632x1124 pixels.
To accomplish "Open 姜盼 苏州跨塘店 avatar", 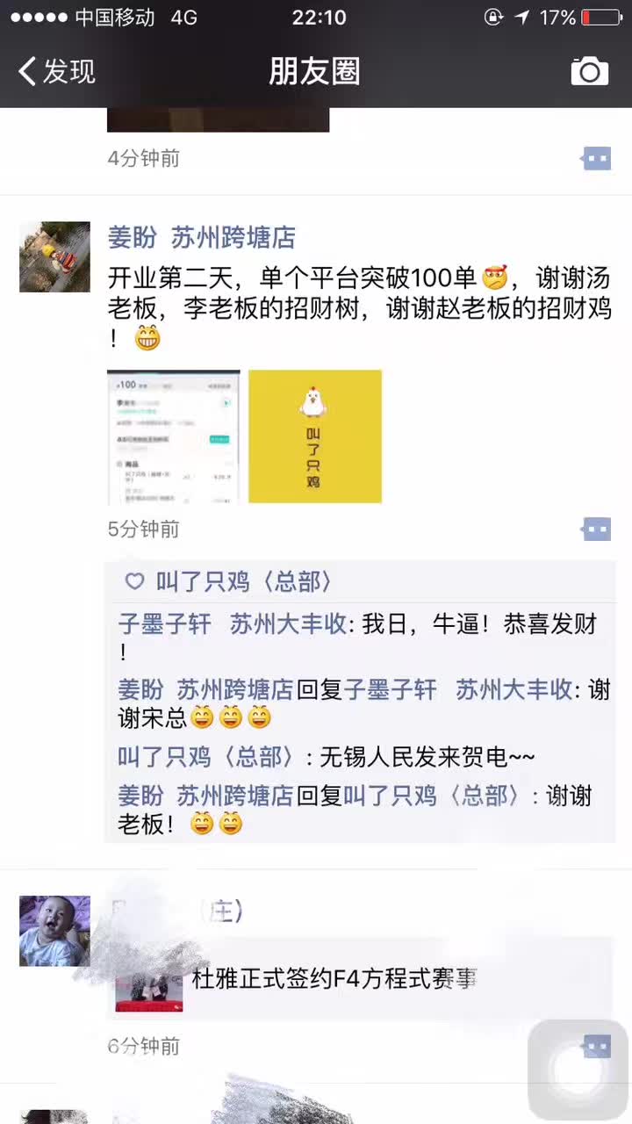I will (54, 256).
